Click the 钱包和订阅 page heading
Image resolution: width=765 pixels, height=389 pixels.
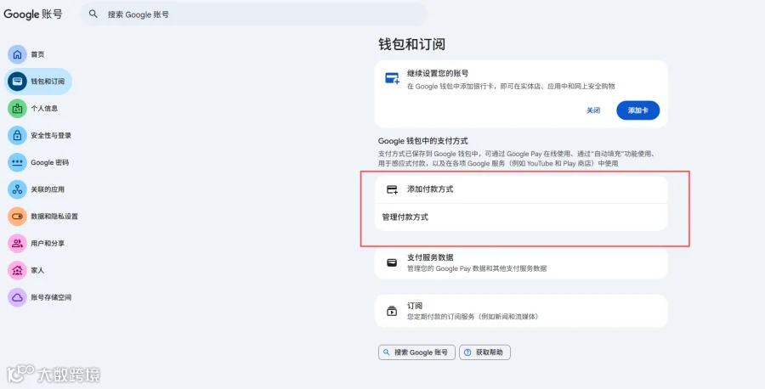tap(411, 44)
